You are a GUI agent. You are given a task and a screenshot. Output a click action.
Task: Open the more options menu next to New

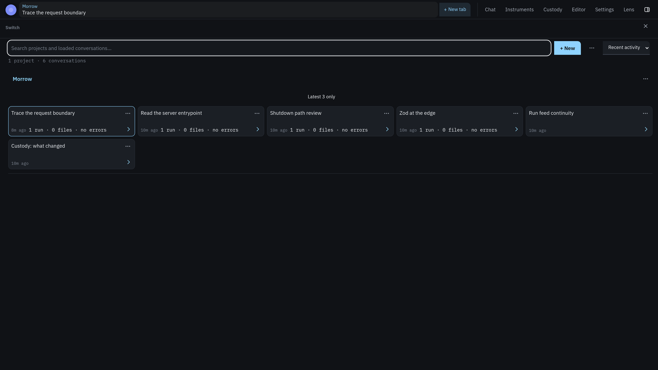tap(592, 48)
